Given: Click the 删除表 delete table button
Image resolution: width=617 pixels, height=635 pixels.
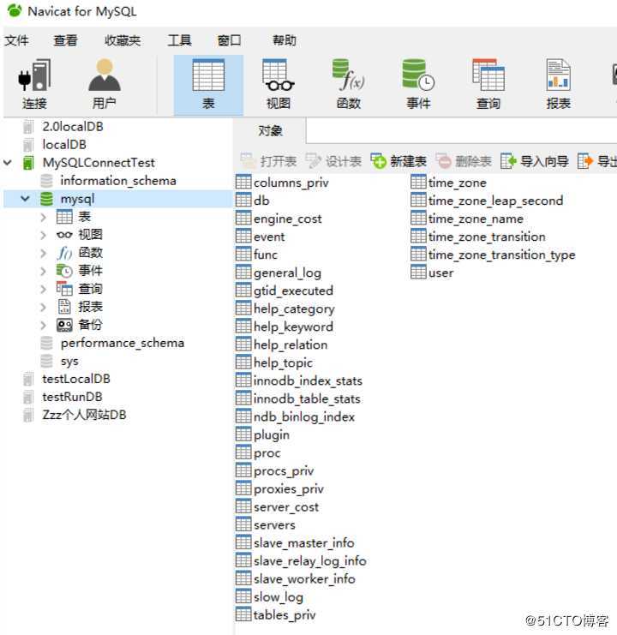Looking at the screenshot, I should [464, 161].
